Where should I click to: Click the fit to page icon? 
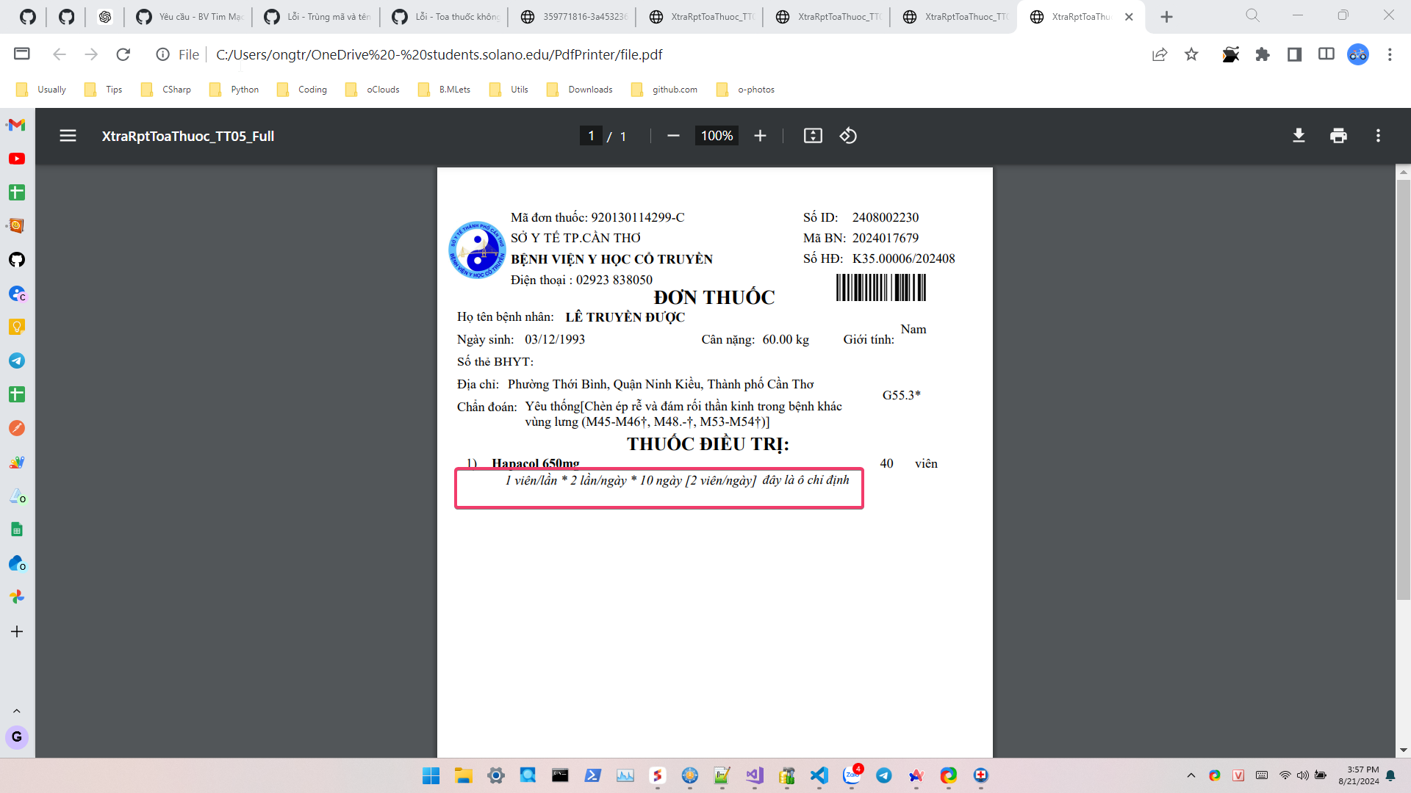(x=813, y=136)
